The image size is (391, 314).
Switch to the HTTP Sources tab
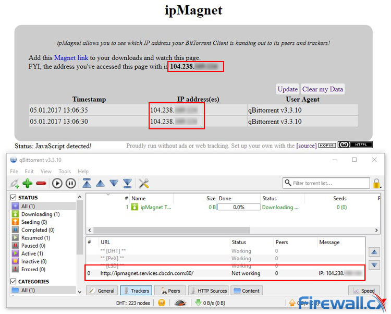point(209,291)
